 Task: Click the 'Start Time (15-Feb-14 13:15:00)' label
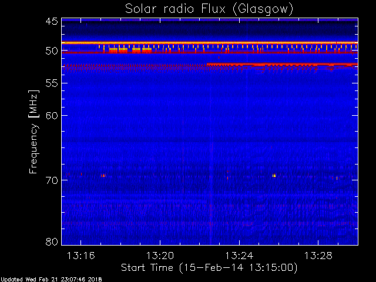(209, 268)
